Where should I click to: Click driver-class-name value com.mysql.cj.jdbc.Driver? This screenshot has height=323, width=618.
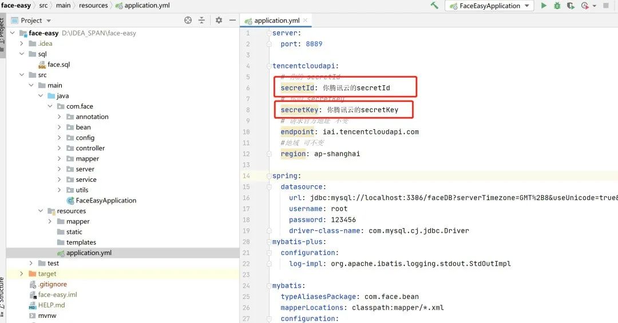coord(418,231)
